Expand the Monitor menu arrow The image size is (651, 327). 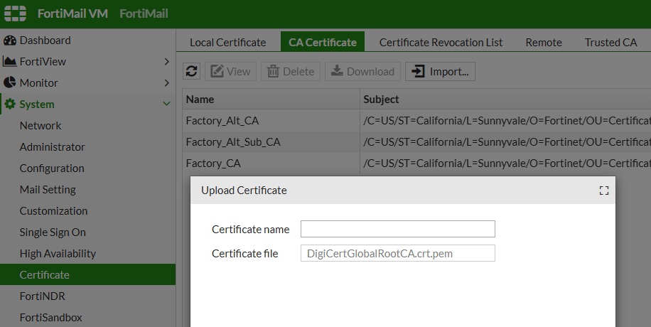[x=166, y=82]
